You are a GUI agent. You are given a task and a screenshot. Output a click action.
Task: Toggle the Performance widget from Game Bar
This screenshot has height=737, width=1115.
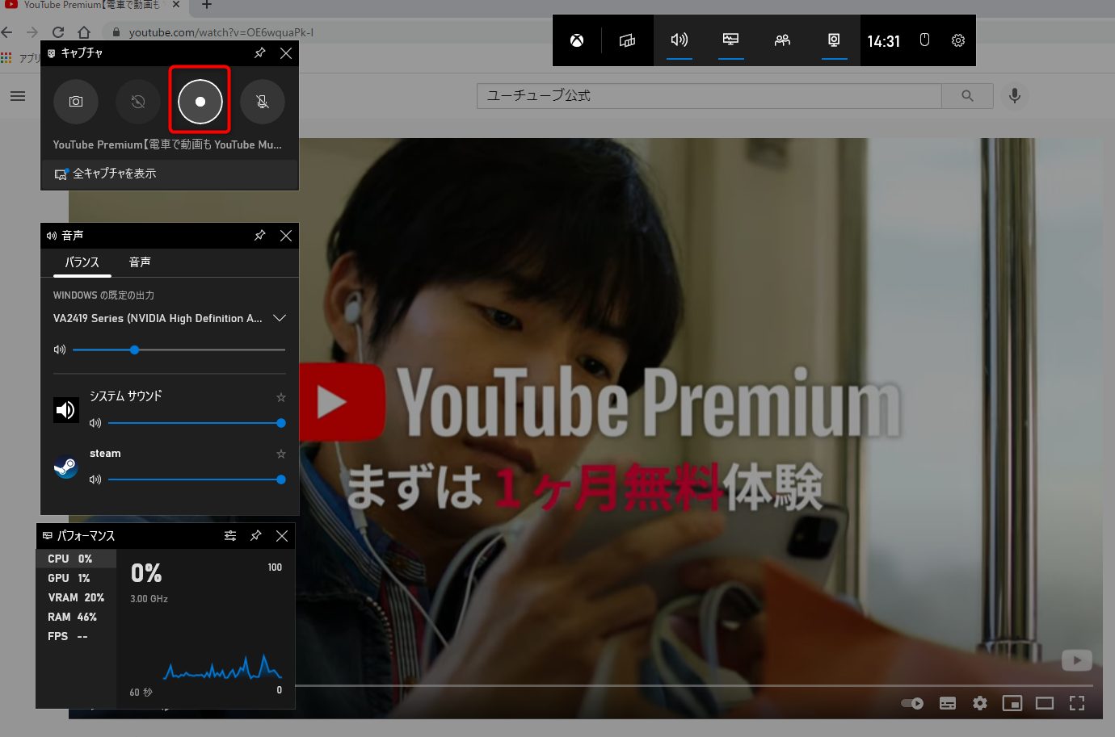coord(731,40)
